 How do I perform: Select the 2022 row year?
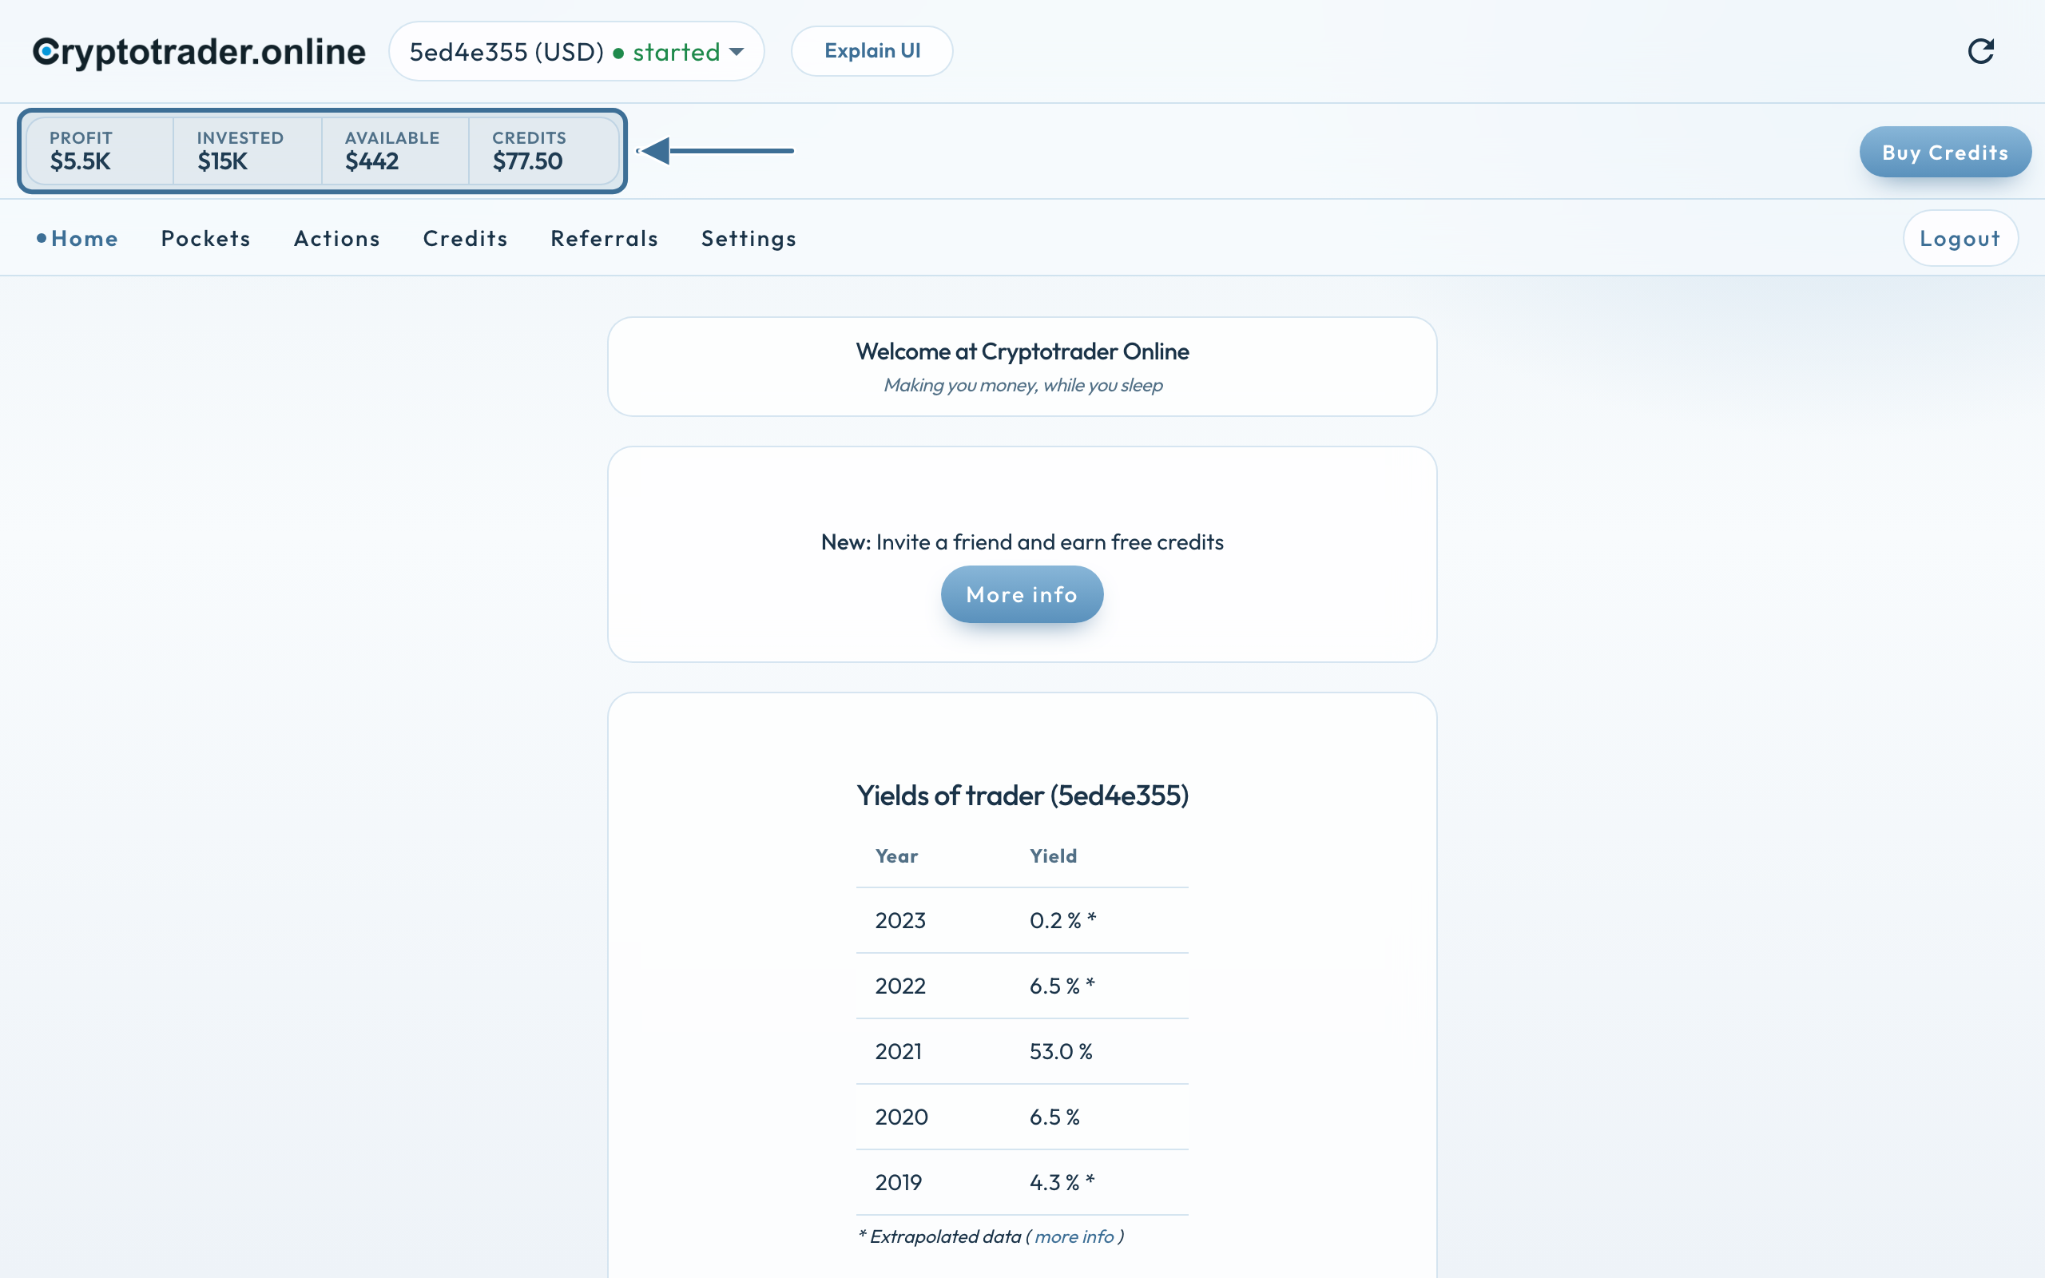pyautogui.click(x=900, y=986)
